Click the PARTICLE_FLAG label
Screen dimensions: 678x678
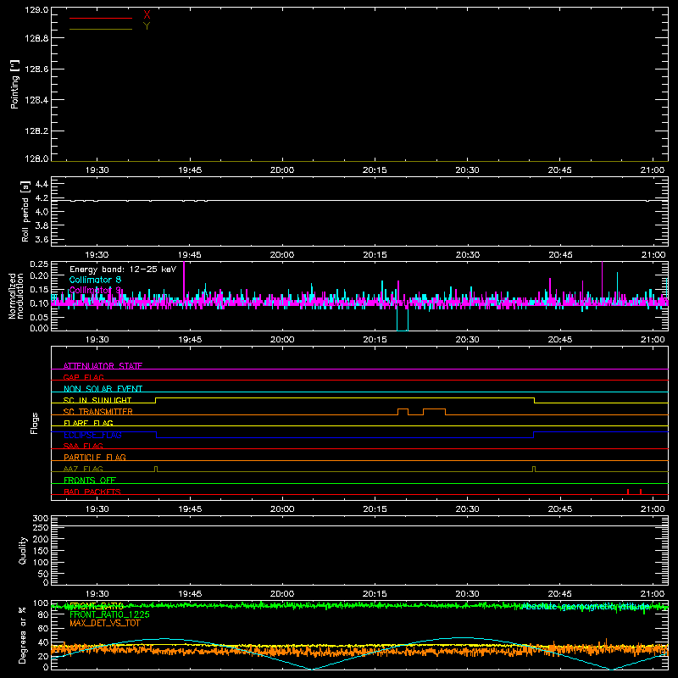point(95,458)
